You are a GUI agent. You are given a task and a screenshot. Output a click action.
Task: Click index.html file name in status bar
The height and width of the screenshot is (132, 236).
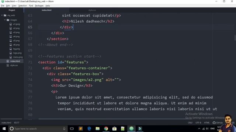pos(6,123)
